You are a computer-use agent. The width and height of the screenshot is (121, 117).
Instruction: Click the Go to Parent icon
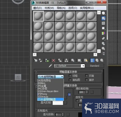pos(97,60)
